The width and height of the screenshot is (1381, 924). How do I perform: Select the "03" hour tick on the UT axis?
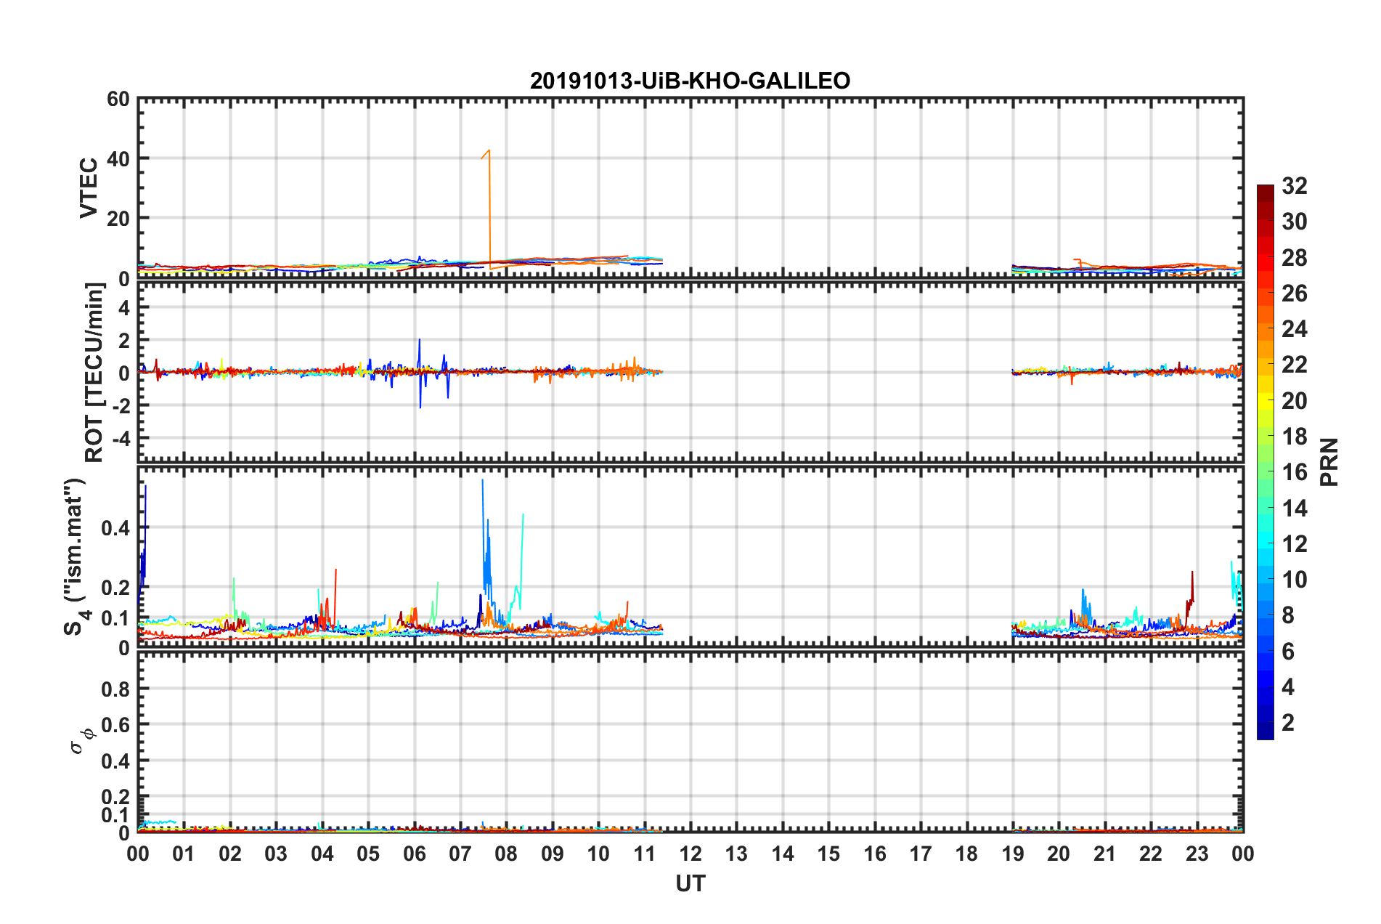[276, 854]
